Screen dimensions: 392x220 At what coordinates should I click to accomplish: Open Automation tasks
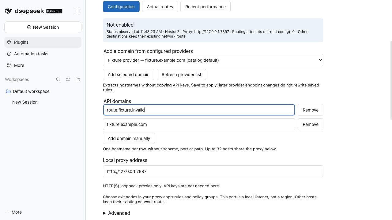tap(43, 54)
